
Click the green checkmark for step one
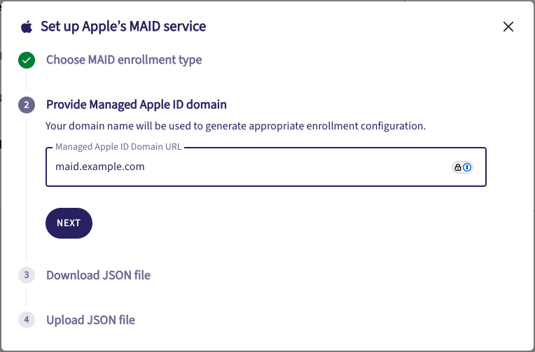pyautogui.click(x=27, y=60)
